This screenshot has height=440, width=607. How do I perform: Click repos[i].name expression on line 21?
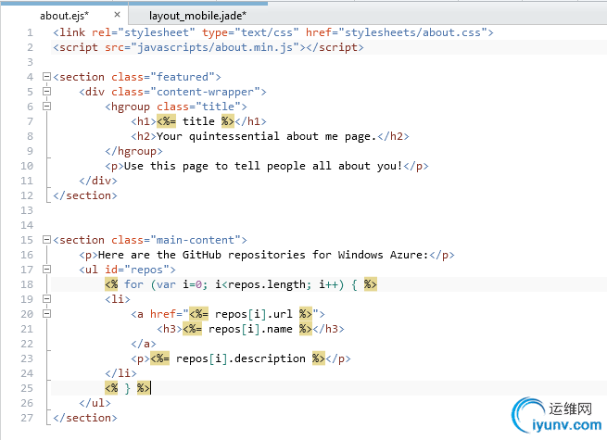[250, 329]
